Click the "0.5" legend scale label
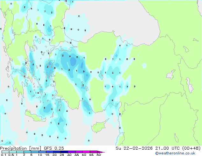 tap(11, 155)
